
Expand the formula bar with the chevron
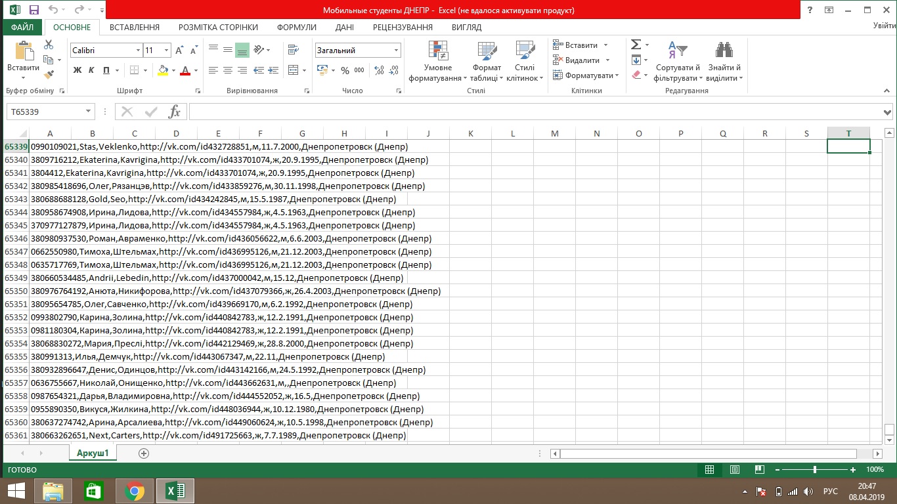point(888,112)
